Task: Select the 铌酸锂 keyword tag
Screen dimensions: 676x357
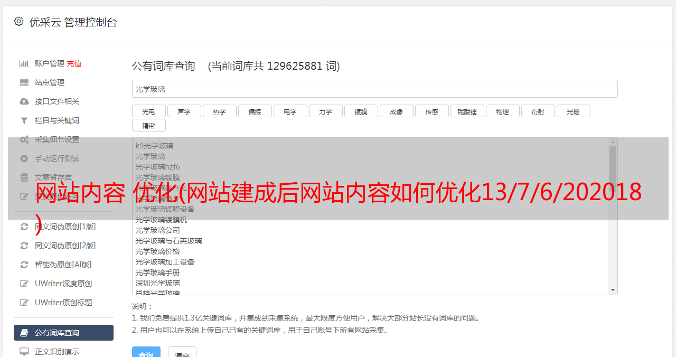Action: pos(467,111)
